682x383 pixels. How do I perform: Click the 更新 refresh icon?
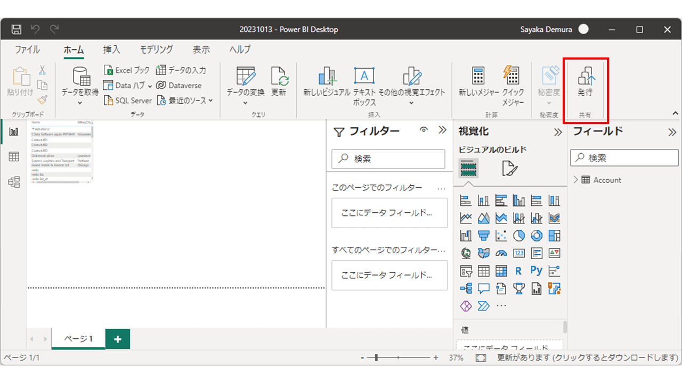279,77
